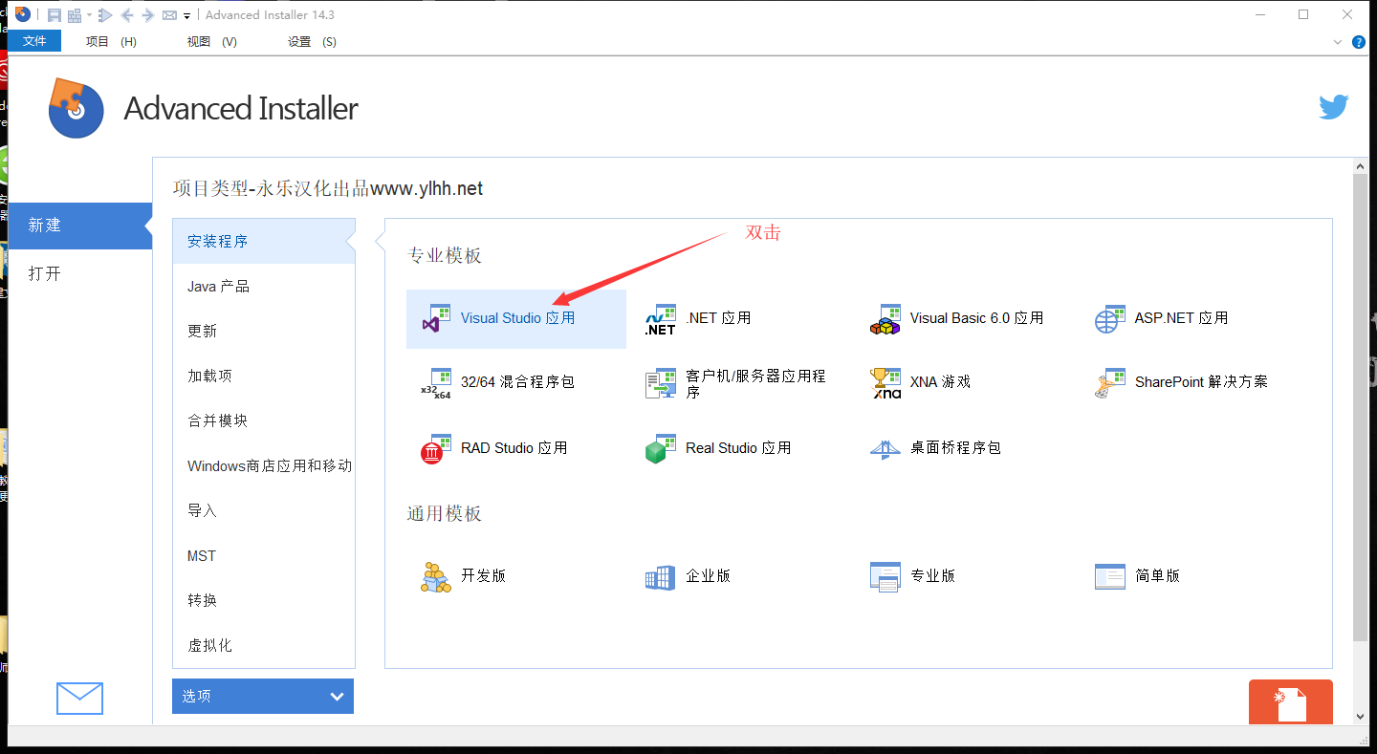1377x754 pixels.
Task: Click the RAD Studio 应用 label text
Action: click(514, 448)
